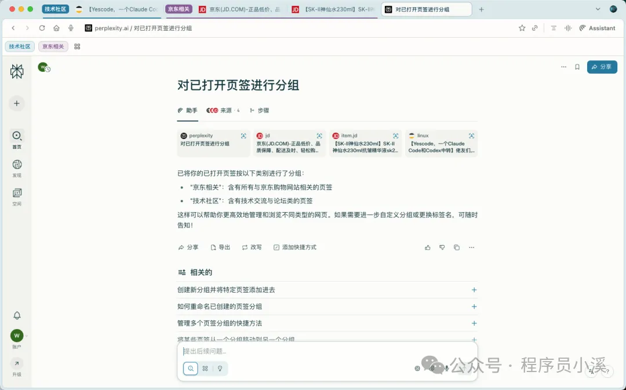This screenshot has height=390, width=626.
Task: Open 账户 account menu
Action: coord(17,339)
